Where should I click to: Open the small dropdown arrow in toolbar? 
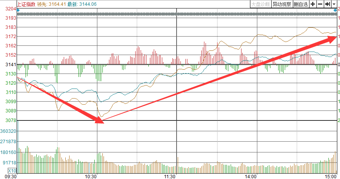click(x=334, y=4)
